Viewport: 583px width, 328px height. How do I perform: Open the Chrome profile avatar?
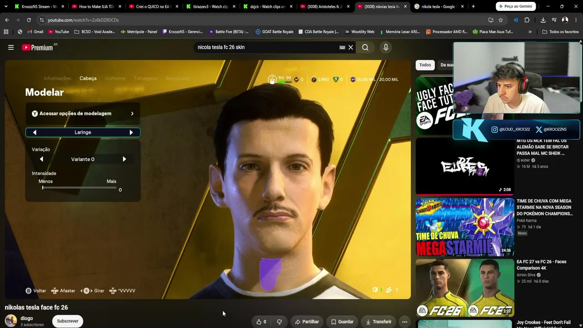(565, 20)
